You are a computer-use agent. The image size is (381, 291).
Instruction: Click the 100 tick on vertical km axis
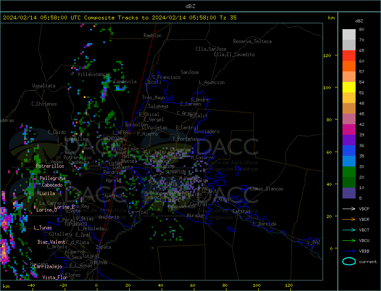pyautogui.click(x=327, y=87)
